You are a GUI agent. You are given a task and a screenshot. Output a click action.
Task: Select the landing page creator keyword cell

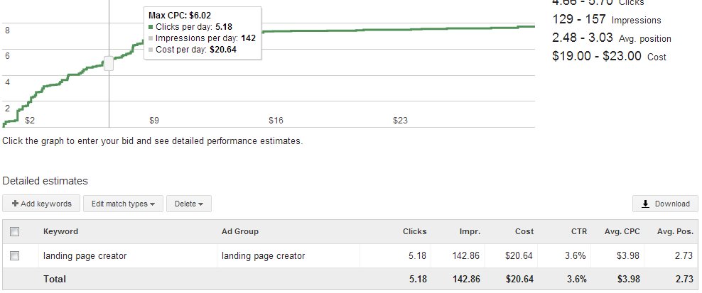(x=85, y=256)
